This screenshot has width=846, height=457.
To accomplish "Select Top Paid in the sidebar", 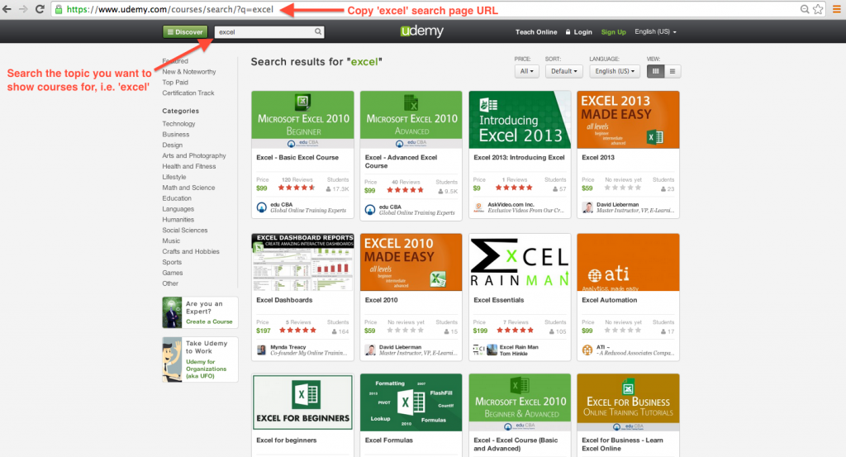I will (175, 83).
